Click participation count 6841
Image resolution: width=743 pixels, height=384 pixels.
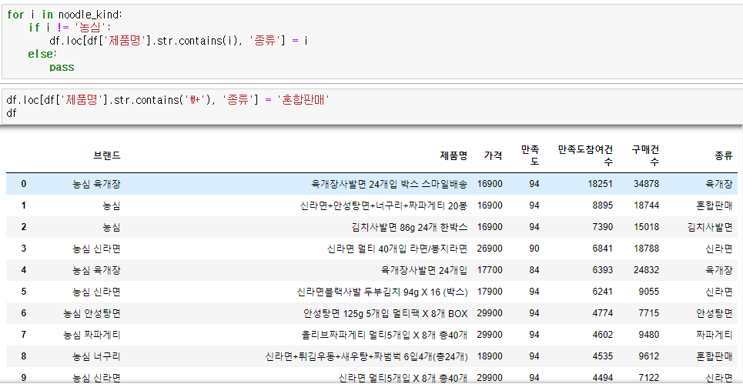point(602,249)
